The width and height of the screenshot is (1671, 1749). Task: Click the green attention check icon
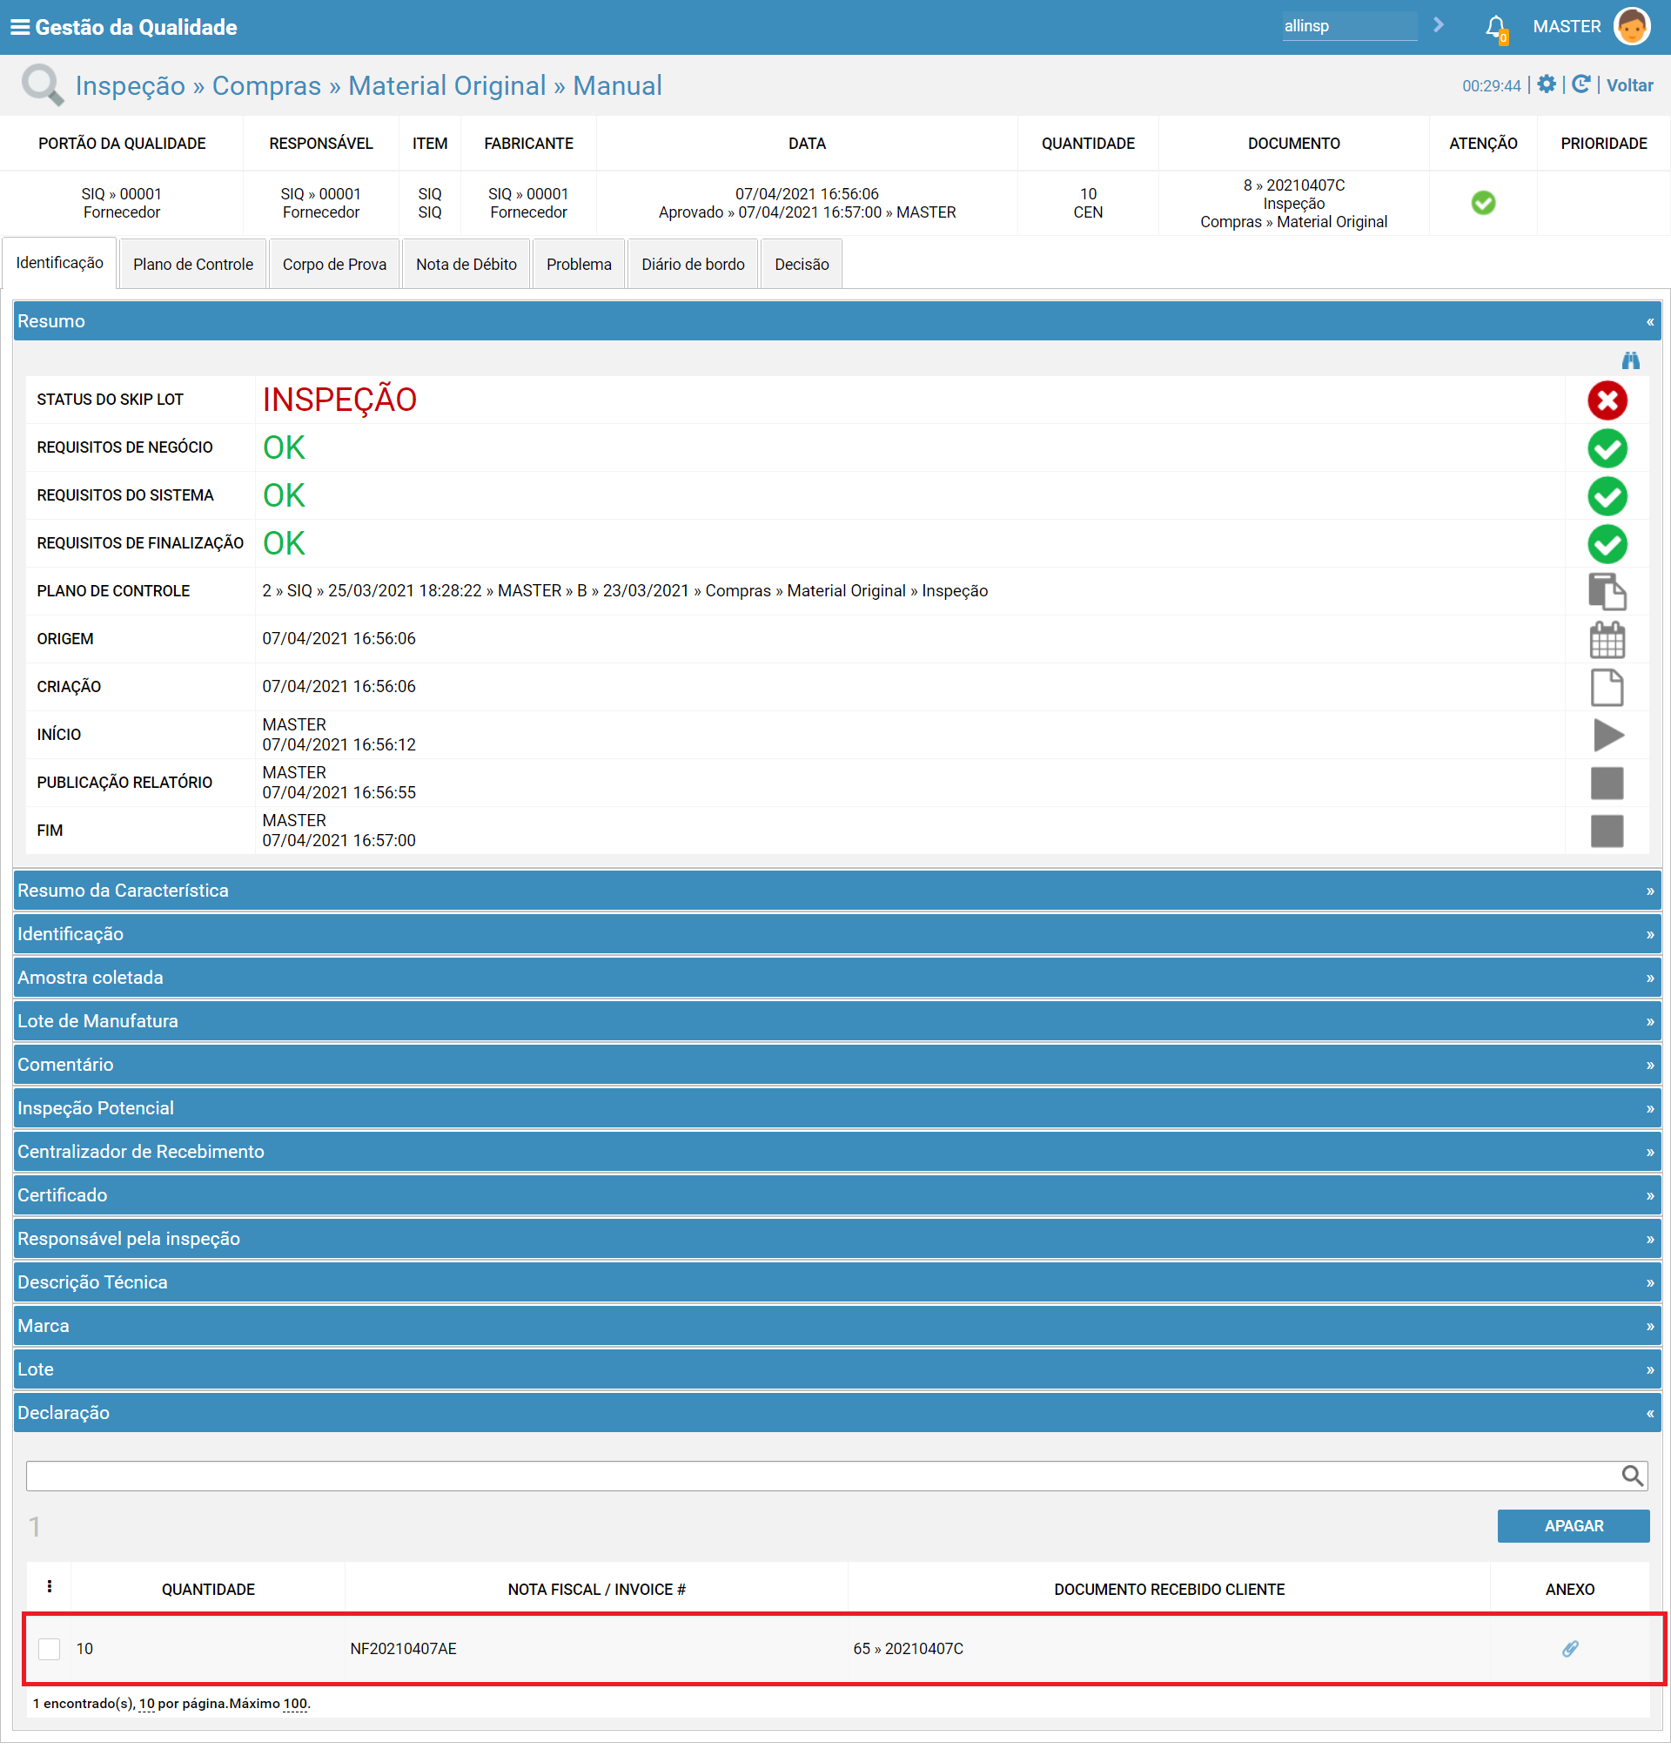(1482, 203)
